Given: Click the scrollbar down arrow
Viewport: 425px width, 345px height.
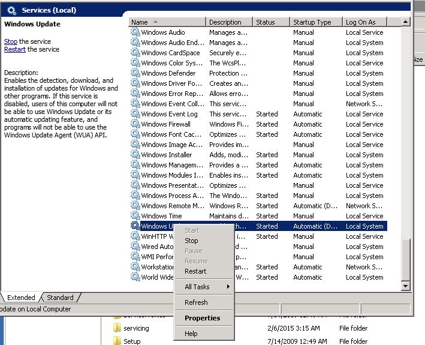Looking at the screenshot, I should pyautogui.click(x=405, y=286).
